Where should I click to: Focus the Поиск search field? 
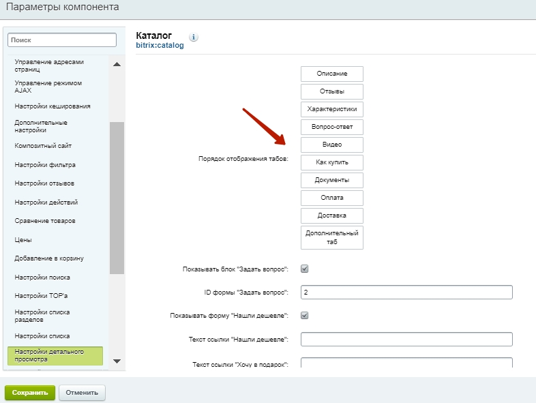tap(62, 40)
